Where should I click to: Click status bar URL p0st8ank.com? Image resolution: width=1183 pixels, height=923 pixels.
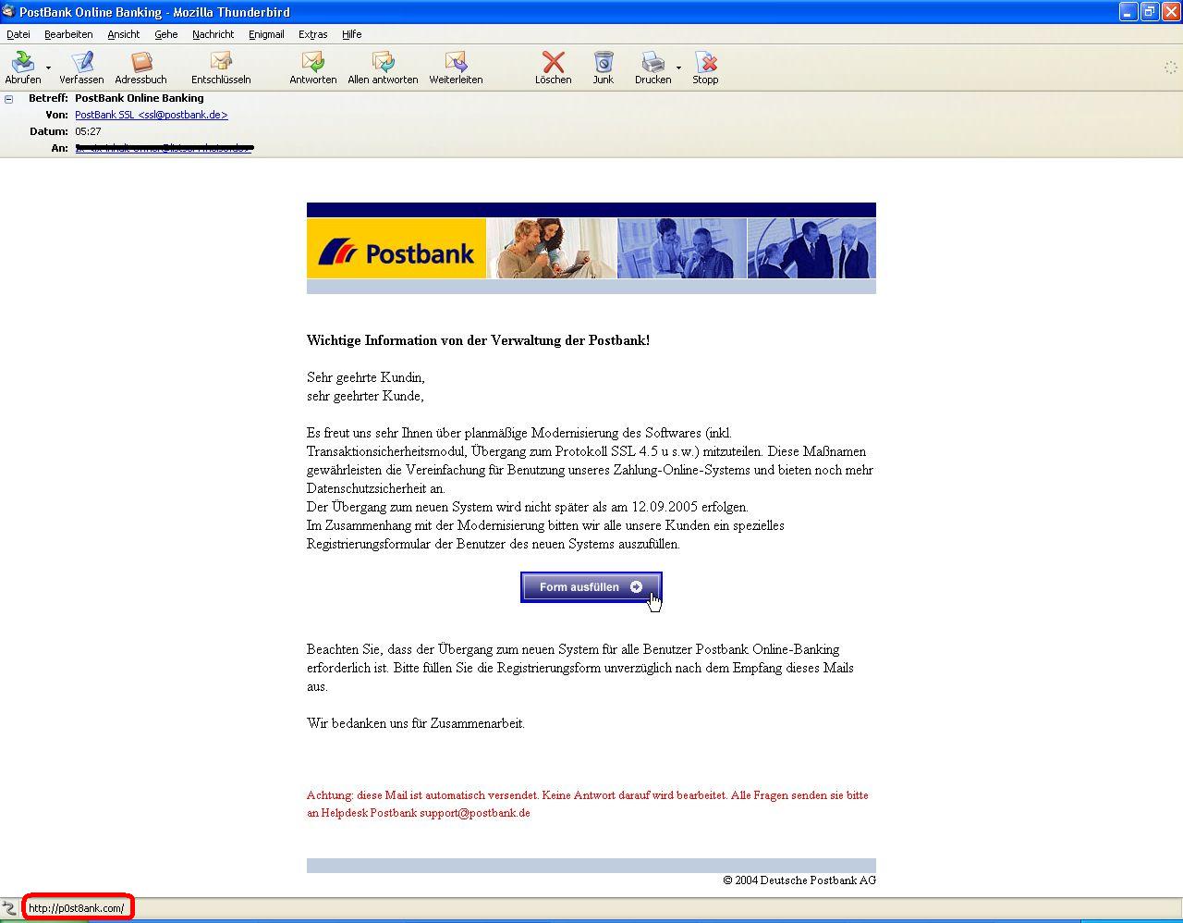(x=76, y=908)
